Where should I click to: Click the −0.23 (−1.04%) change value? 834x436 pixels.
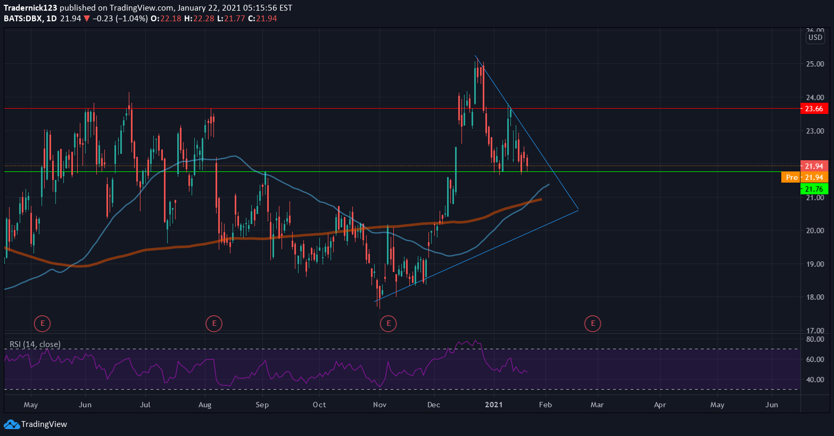120,19
